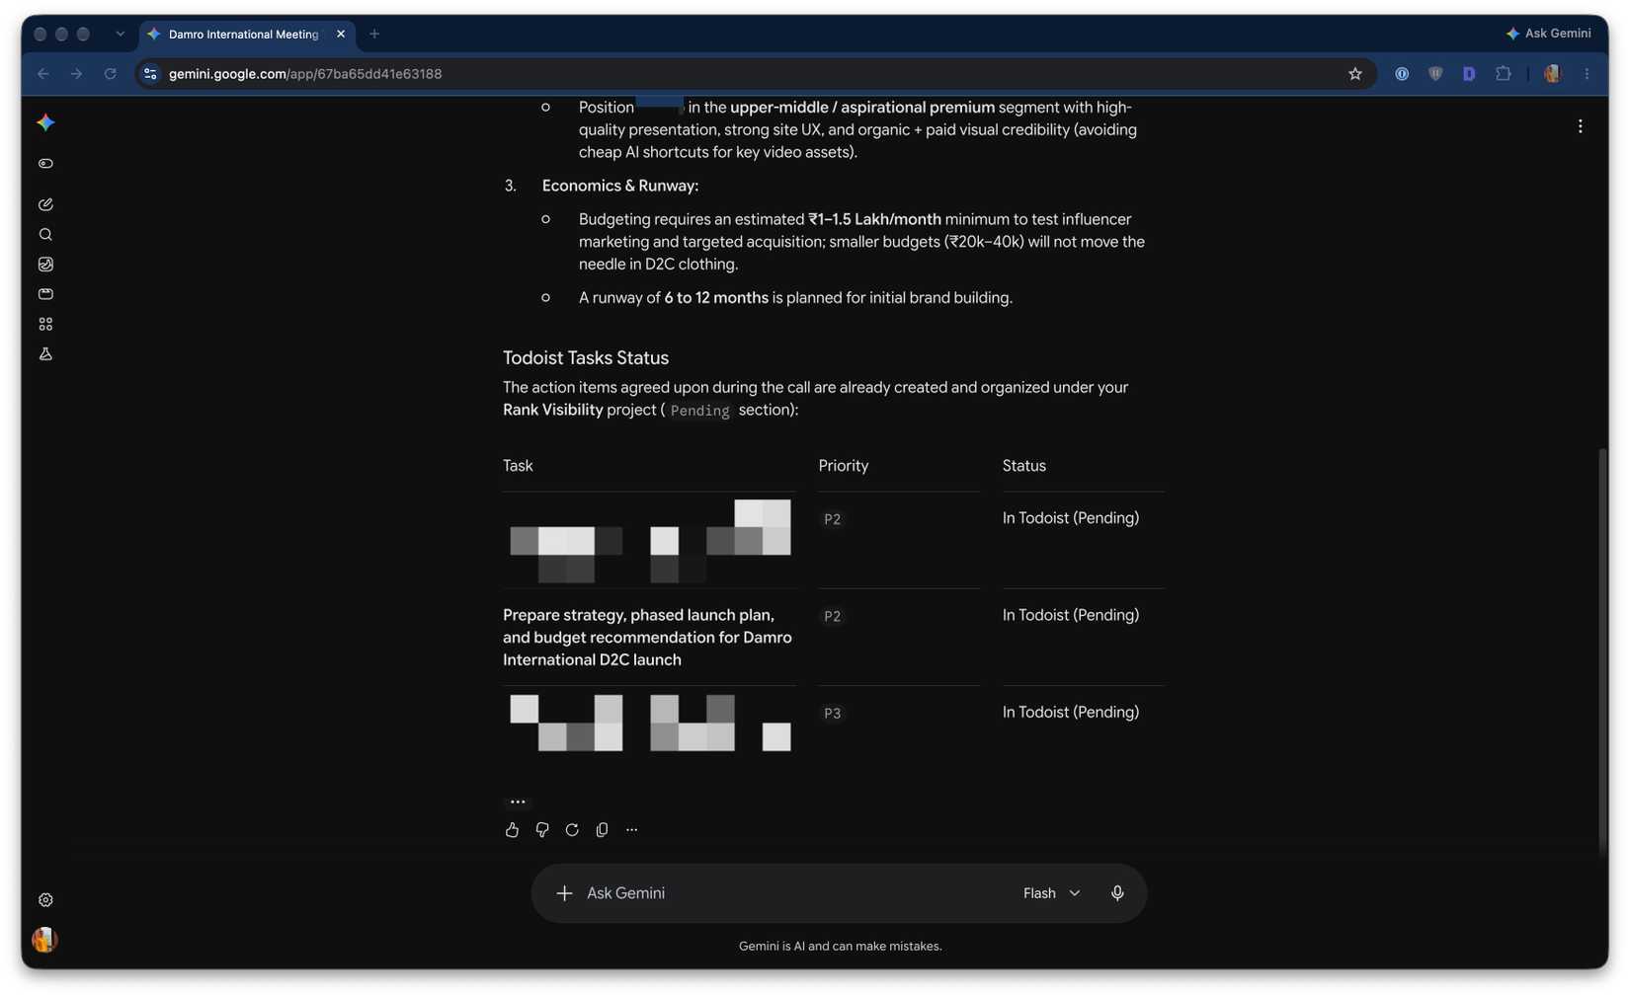Regenerate the response with redo icon
The height and width of the screenshot is (997, 1630).
(x=572, y=830)
